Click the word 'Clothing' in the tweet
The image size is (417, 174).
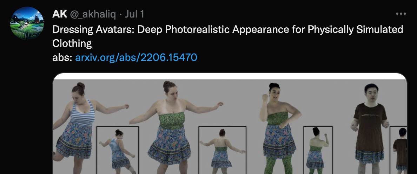tap(72, 43)
